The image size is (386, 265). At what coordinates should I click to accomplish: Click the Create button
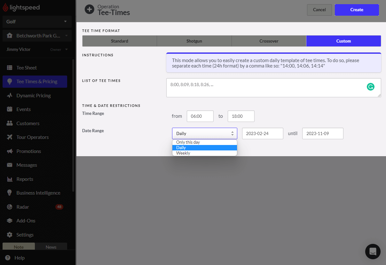click(x=357, y=10)
